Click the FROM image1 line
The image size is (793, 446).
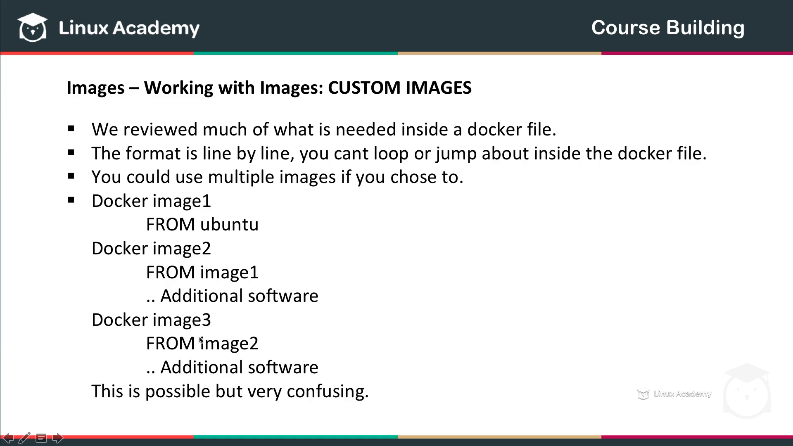(x=202, y=273)
